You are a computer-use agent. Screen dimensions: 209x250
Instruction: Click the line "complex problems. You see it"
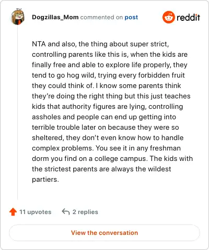pos(106,148)
